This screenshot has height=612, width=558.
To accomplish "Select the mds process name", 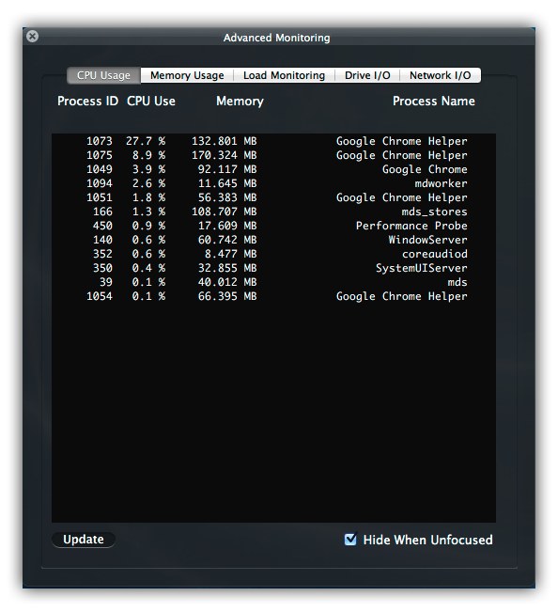I will click(457, 282).
